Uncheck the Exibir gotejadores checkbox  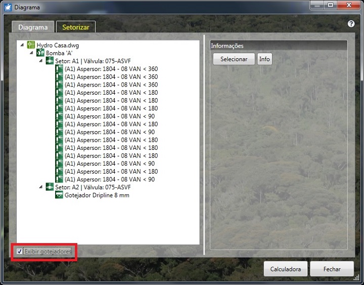click(x=20, y=252)
